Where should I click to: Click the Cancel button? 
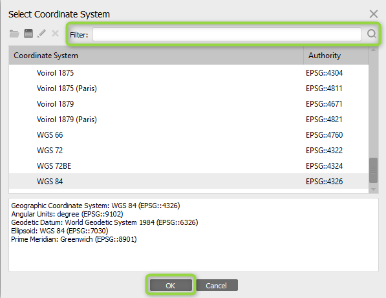(x=217, y=285)
